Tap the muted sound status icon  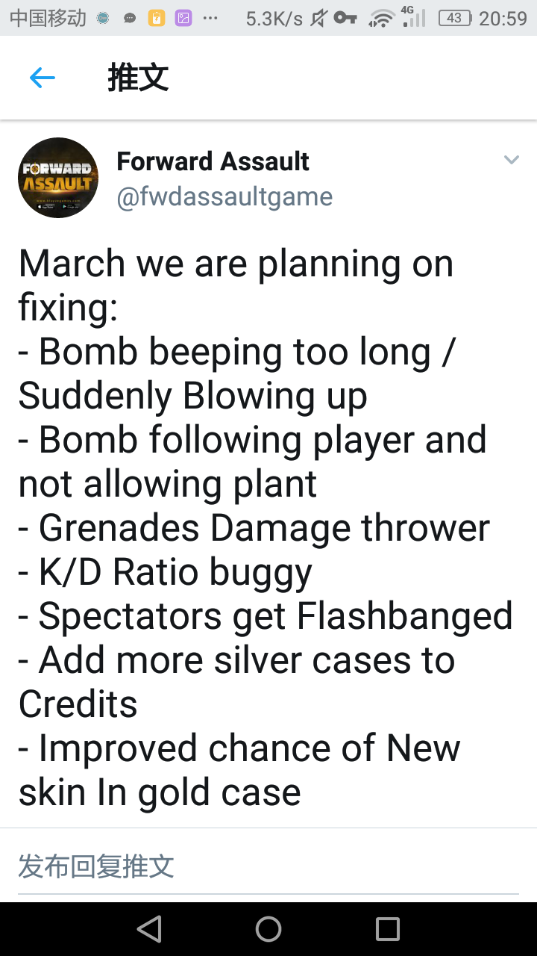tap(318, 19)
